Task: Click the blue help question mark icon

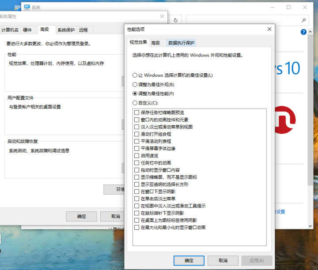Action: [x=303, y=32]
